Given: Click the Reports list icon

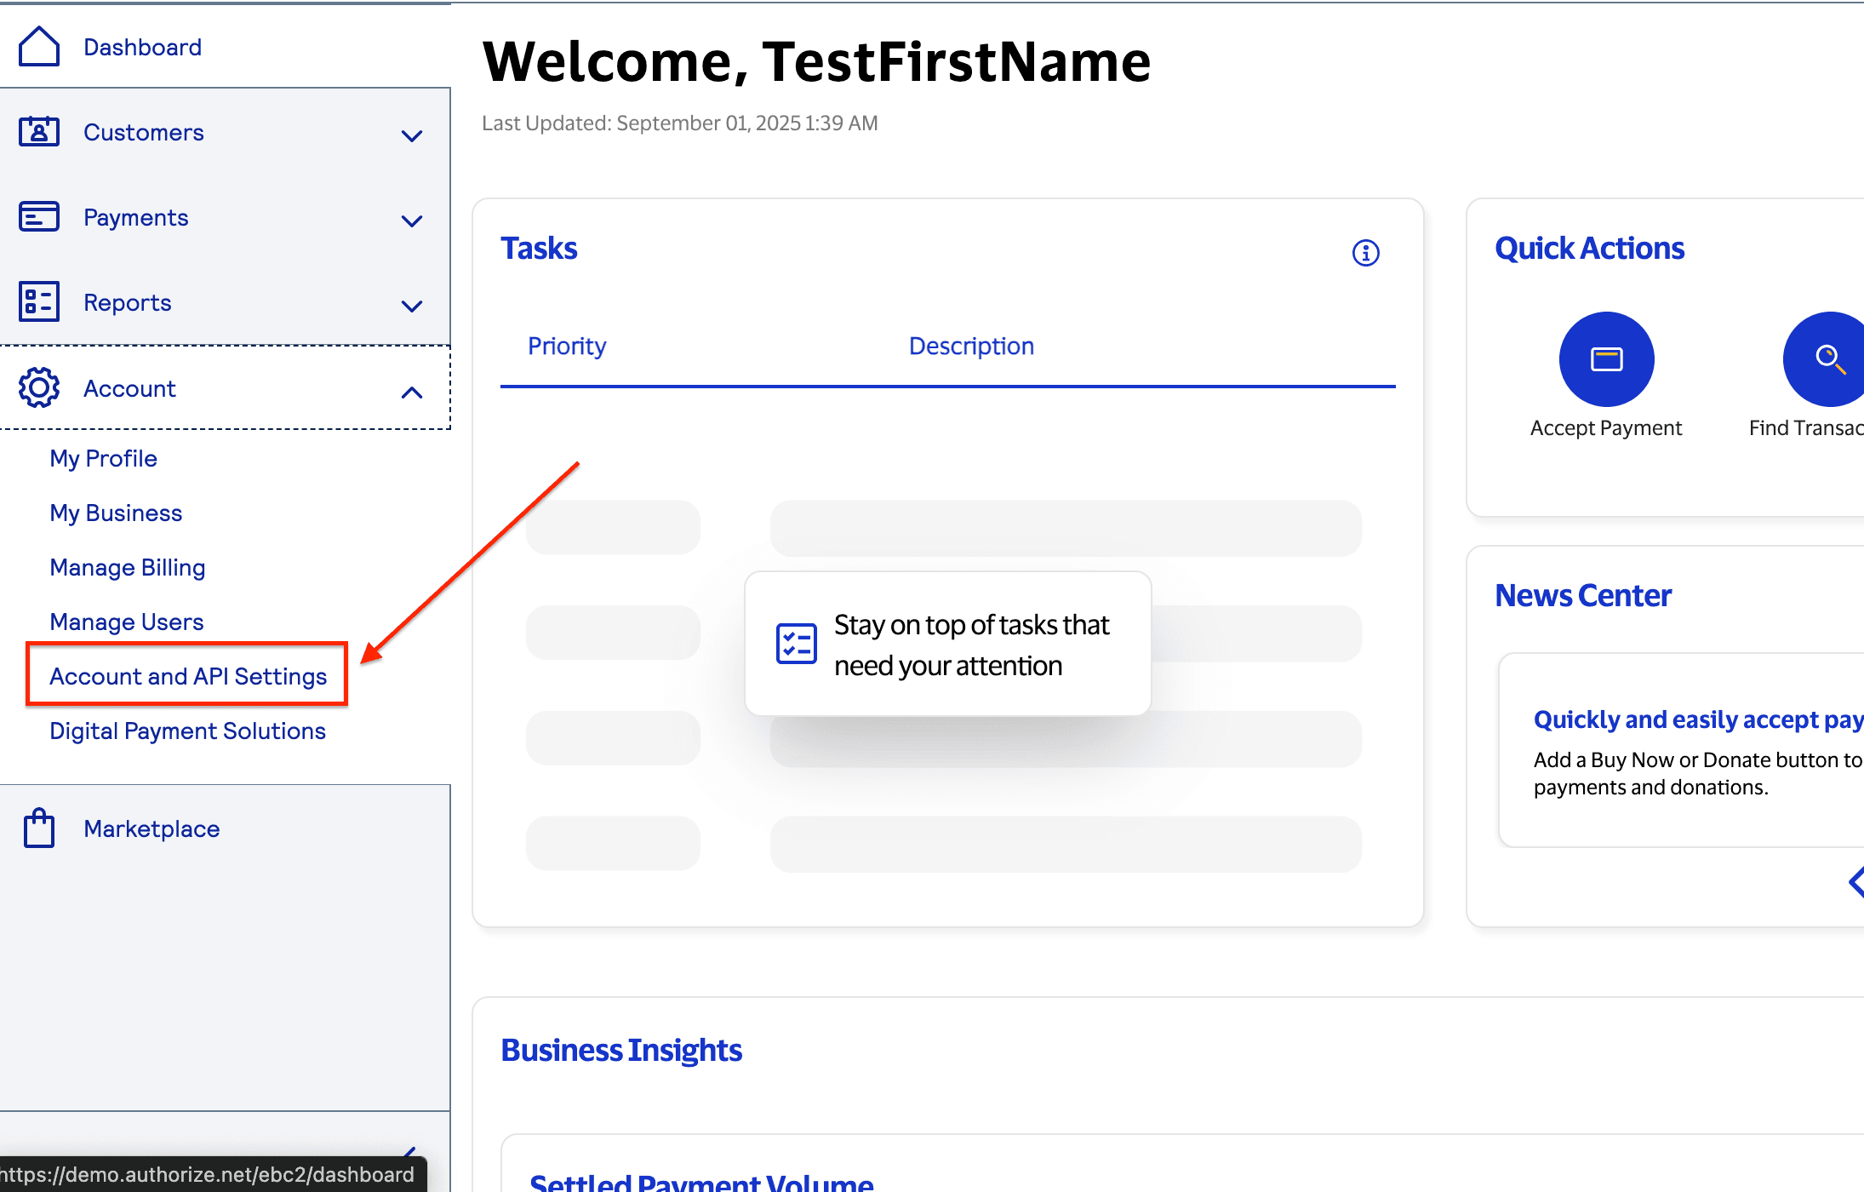Looking at the screenshot, I should point(39,302).
